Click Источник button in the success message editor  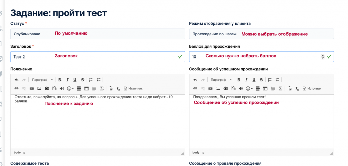coord(312,89)
